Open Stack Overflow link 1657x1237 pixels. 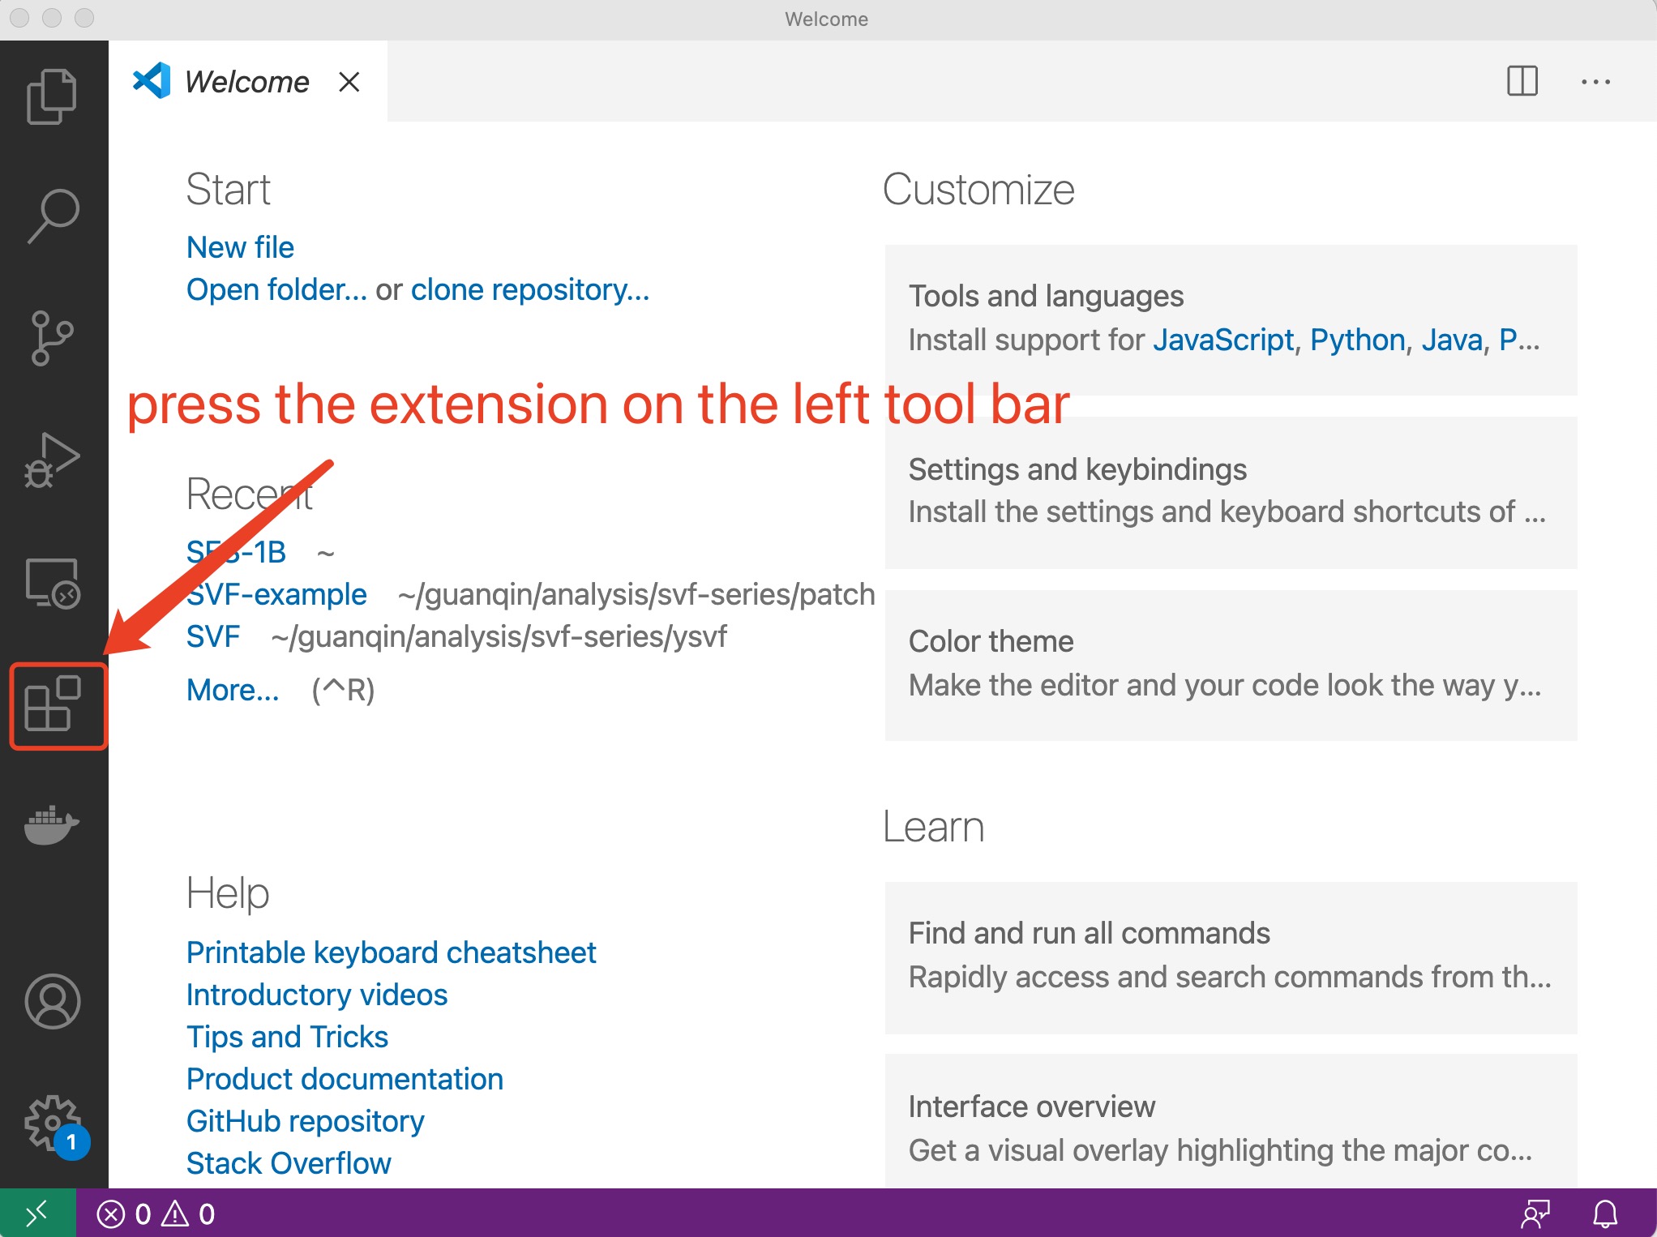(289, 1163)
